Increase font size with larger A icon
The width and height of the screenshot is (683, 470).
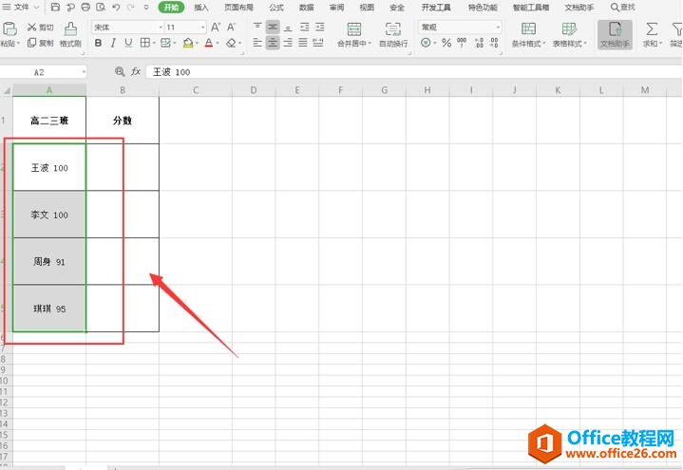coord(216,27)
